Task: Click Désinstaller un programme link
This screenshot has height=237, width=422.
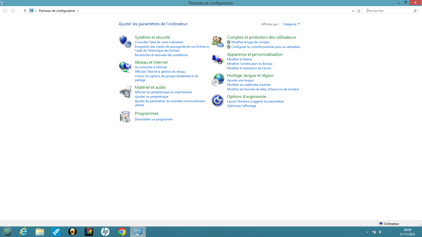Action: click(x=154, y=119)
